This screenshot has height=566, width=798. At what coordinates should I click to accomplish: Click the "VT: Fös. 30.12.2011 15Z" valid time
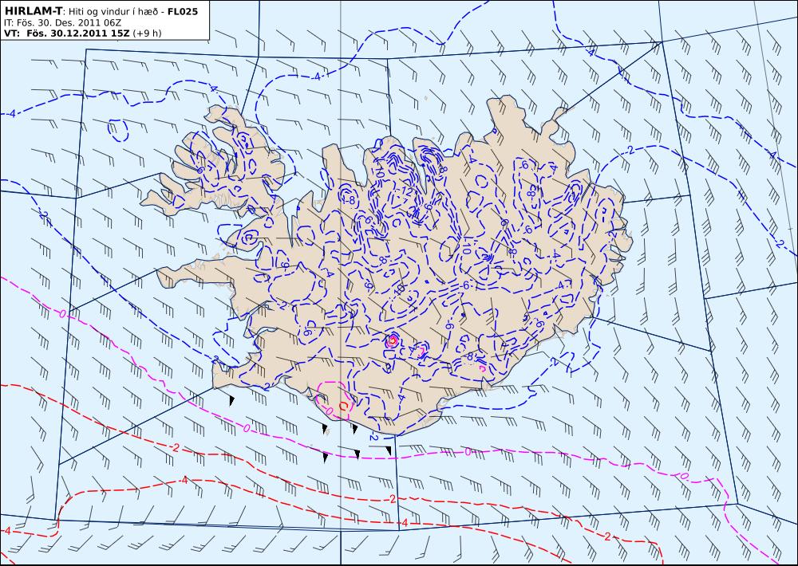[x=67, y=33]
